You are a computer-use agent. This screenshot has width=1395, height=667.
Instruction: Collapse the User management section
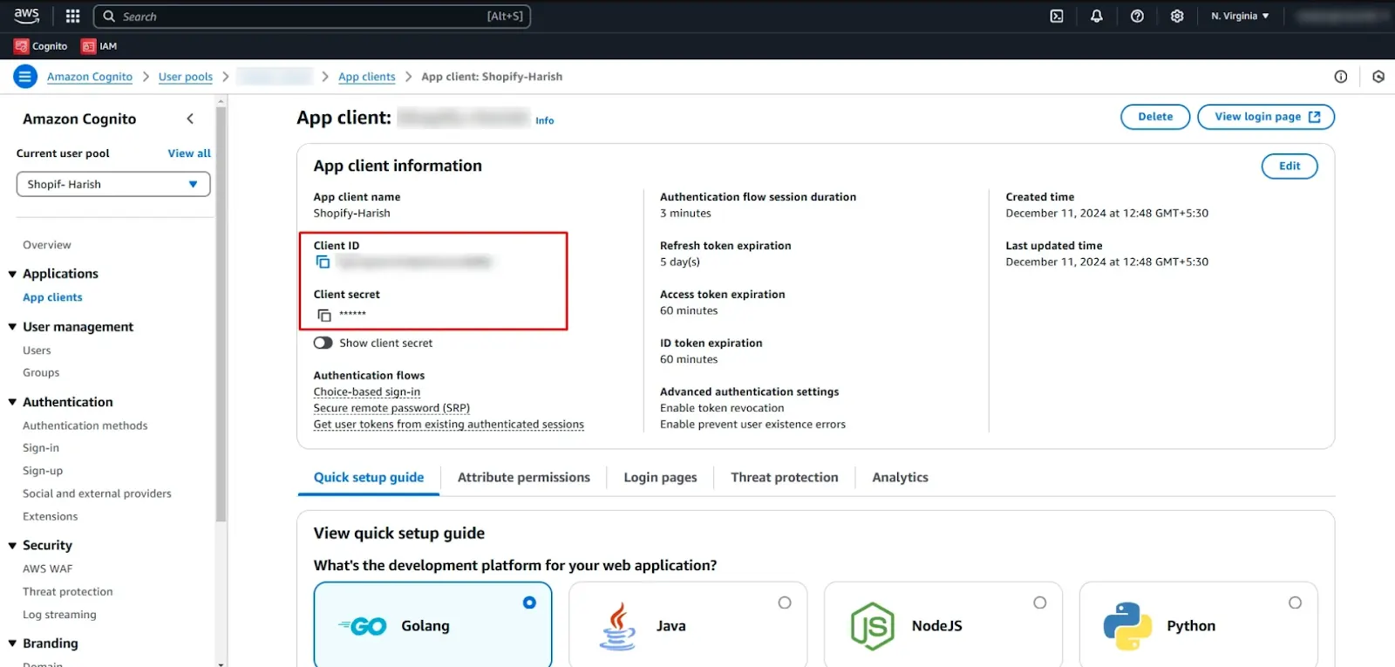point(12,327)
